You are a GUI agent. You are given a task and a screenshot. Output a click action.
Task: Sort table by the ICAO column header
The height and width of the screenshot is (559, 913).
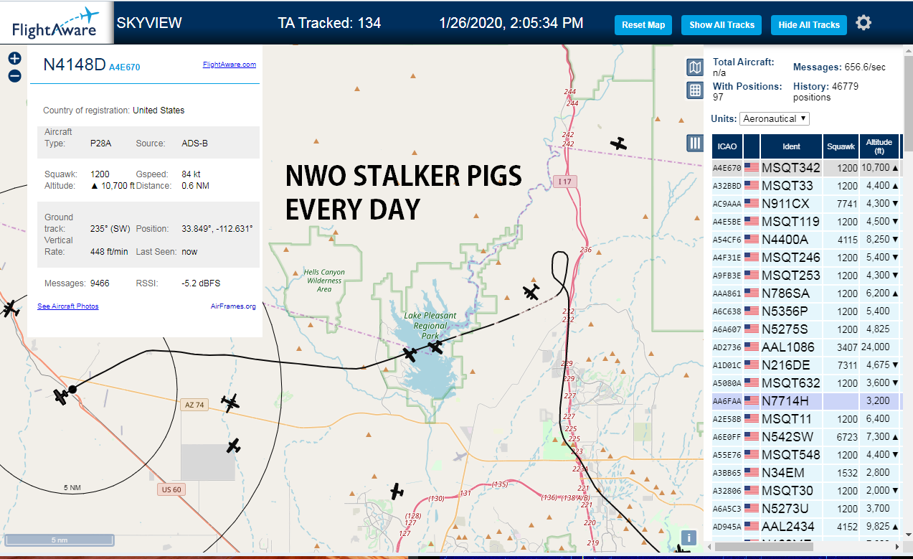(727, 146)
